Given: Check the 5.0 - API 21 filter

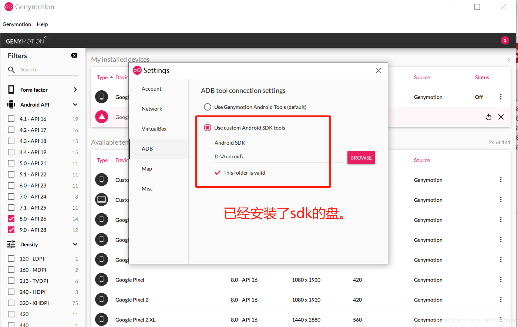Looking at the screenshot, I should click(11, 163).
